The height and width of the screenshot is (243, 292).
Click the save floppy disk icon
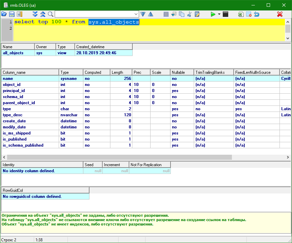[x=12, y=14]
